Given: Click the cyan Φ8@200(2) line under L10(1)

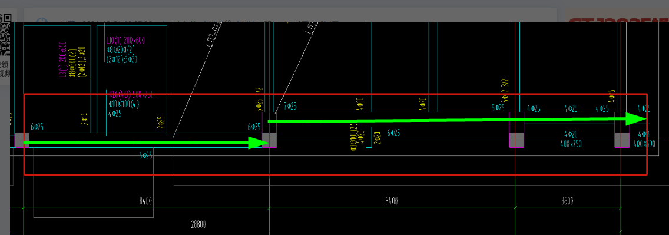Looking at the screenshot, I should (x=120, y=51).
